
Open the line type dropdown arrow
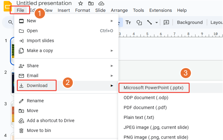click(x=157, y=22)
